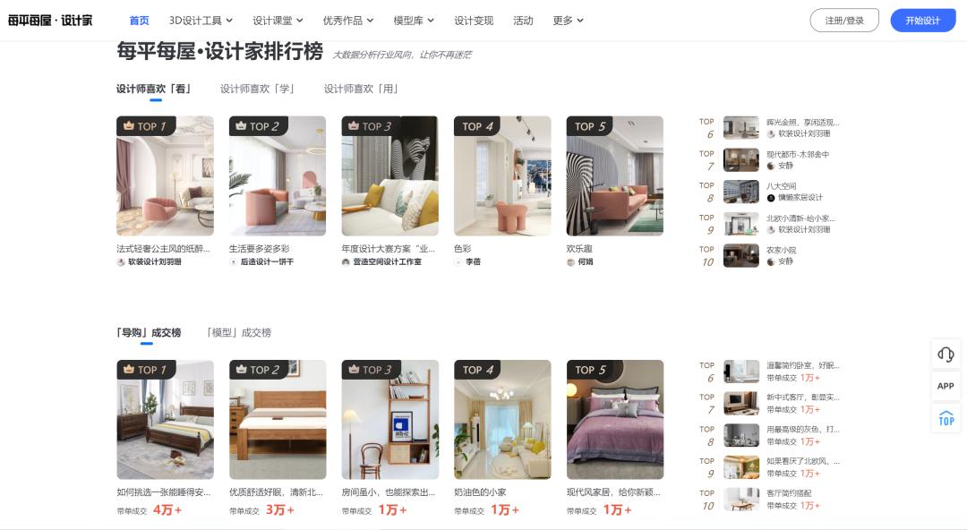Open the 设计变现 navigation link
Viewport: 967px width, 530px height.
click(474, 21)
